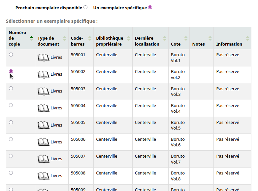Choose the copy with barcode 505004
258x191 pixels.
(11, 105)
